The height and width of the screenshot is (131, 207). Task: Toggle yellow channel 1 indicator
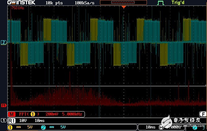click(x=10, y=127)
